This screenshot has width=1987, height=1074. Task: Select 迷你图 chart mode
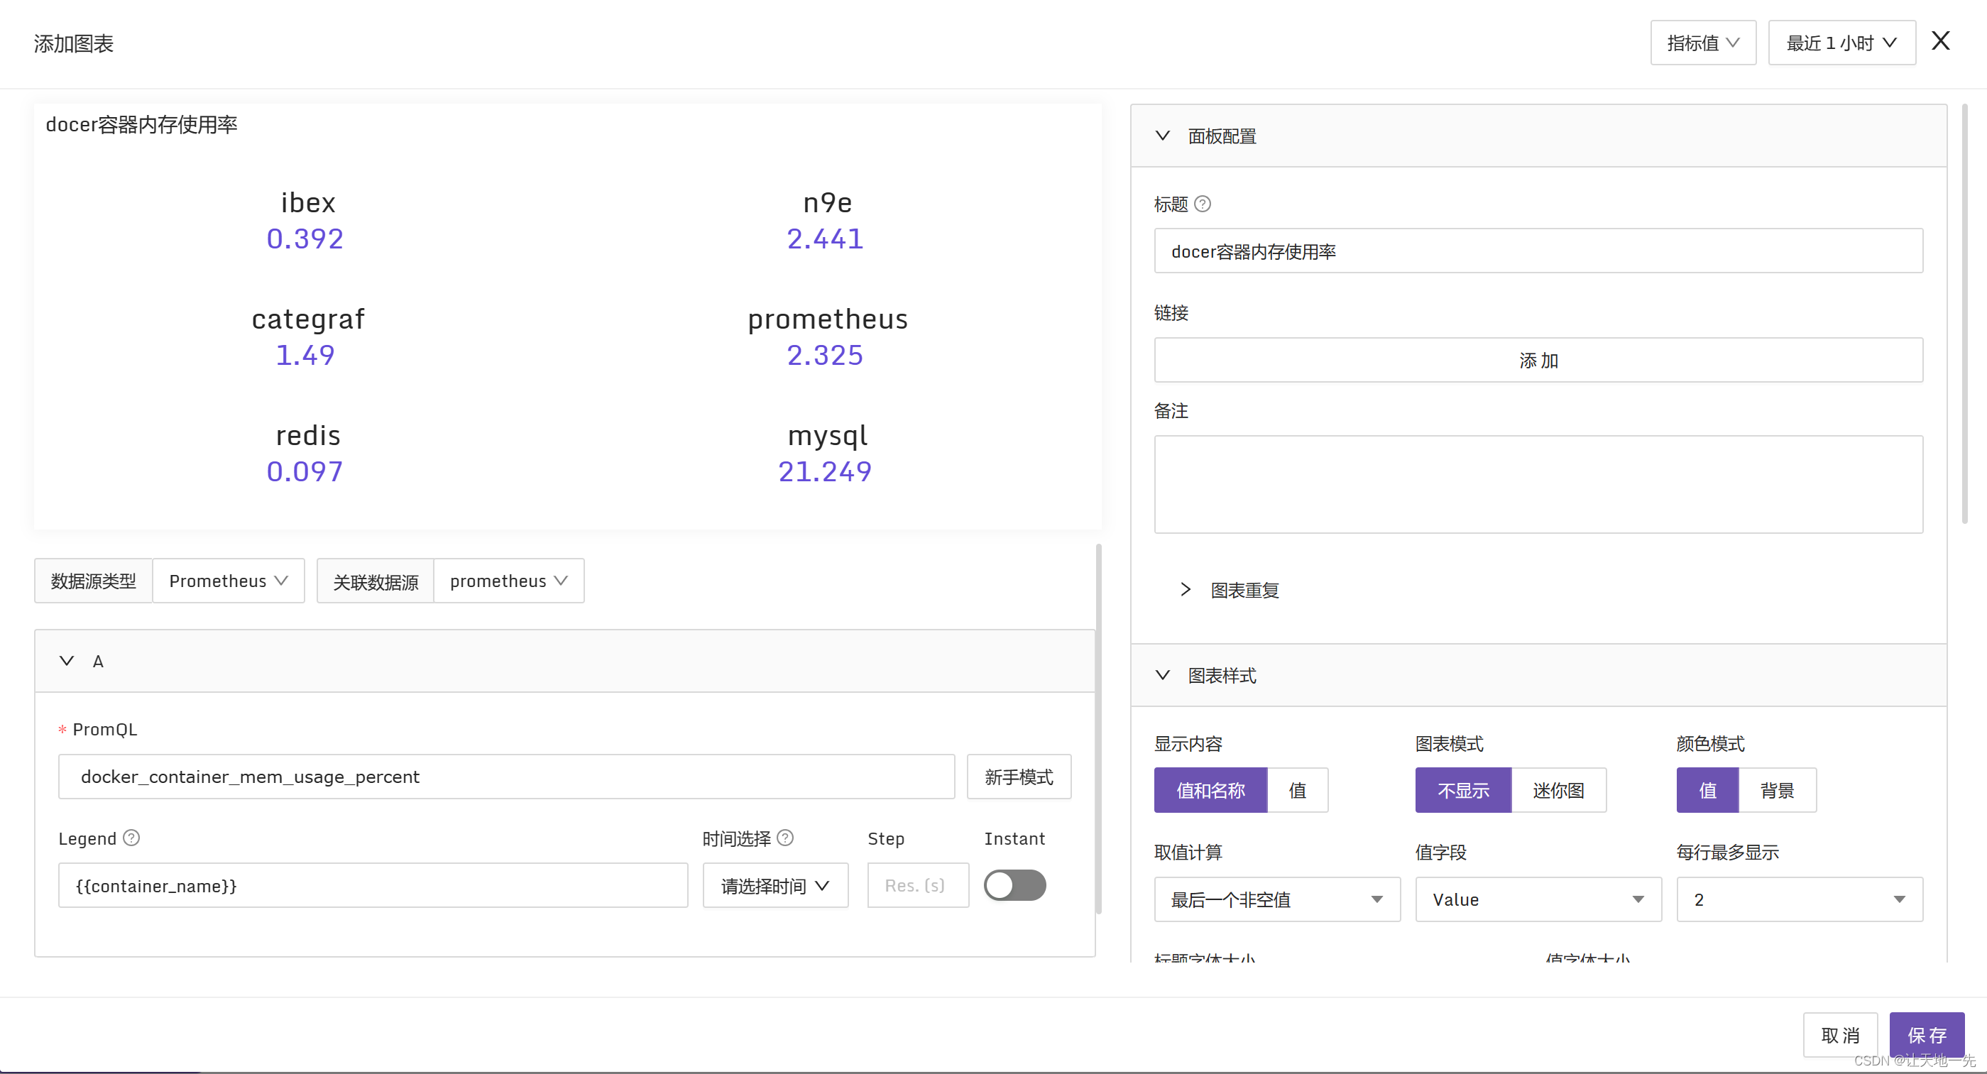1558,790
